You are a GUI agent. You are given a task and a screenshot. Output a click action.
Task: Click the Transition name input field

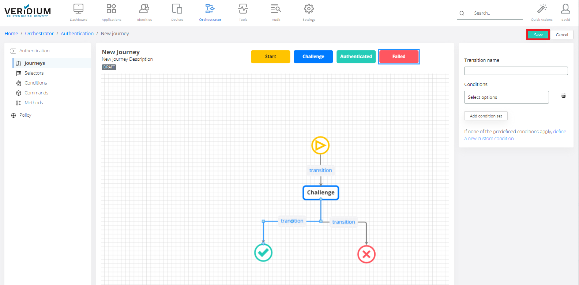(516, 71)
